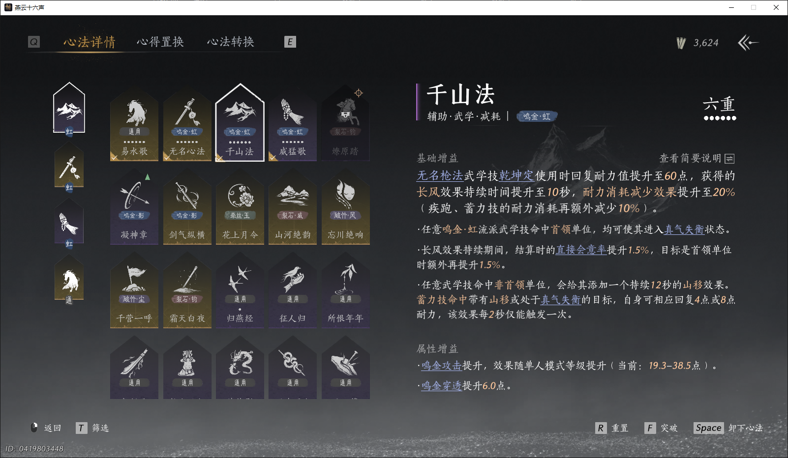
Task: Switch to 心法详情 tab
Action: pyautogui.click(x=90, y=42)
